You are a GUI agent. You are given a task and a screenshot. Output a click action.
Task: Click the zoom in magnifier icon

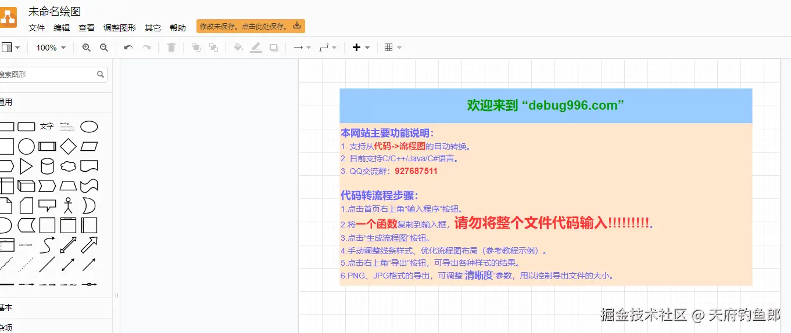[87, 48]
